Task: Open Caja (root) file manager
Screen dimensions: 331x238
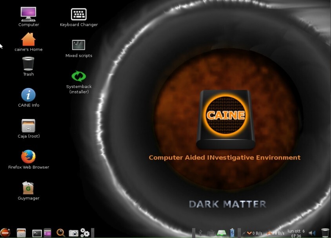Action: click(x=28, y=126)
